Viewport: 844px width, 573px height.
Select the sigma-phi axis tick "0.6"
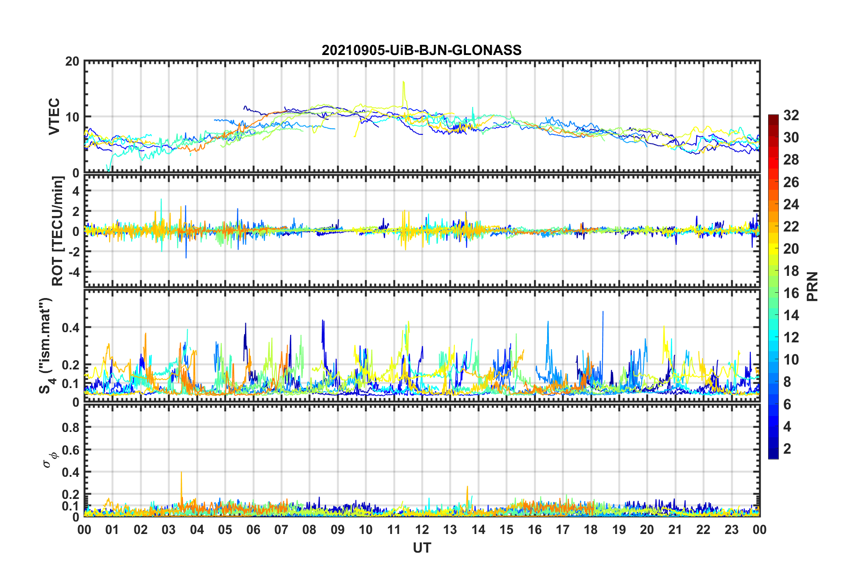(71, 450)
